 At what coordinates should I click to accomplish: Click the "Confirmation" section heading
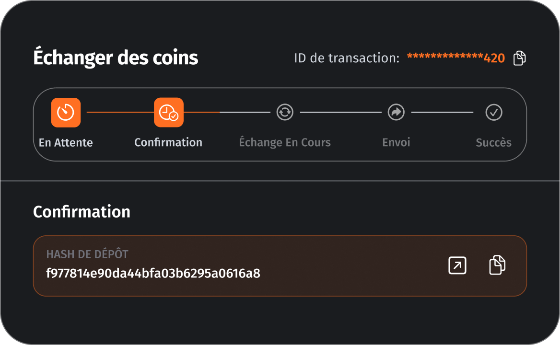tap(82, 212)
